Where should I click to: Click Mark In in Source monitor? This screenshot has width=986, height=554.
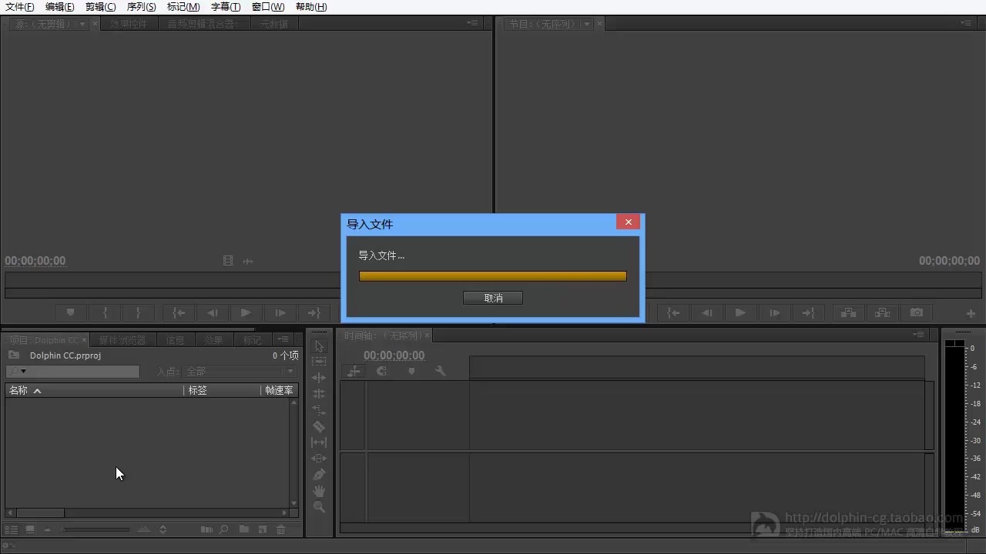point(106,313)
